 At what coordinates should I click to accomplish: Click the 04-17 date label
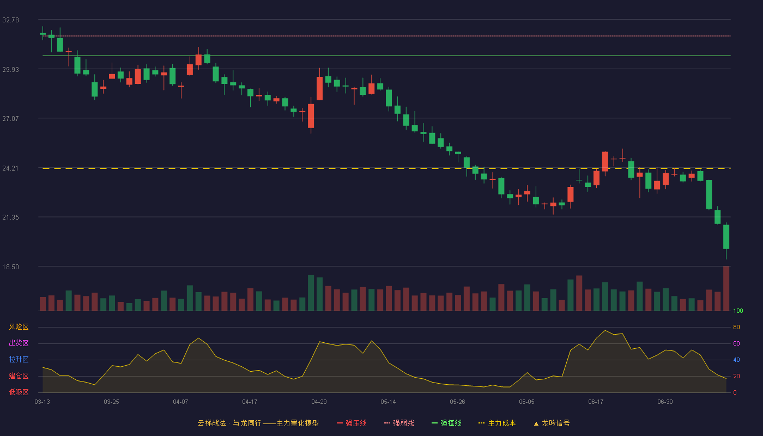(x=250, y=402)
